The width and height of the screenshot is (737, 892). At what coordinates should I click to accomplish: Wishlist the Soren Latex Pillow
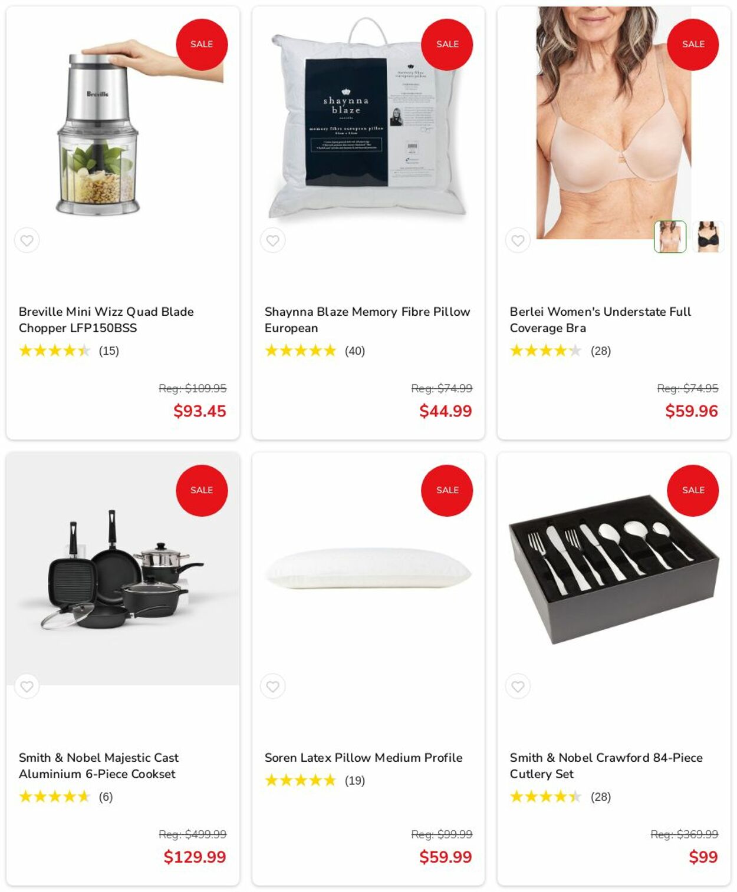[x=272, y=686]
